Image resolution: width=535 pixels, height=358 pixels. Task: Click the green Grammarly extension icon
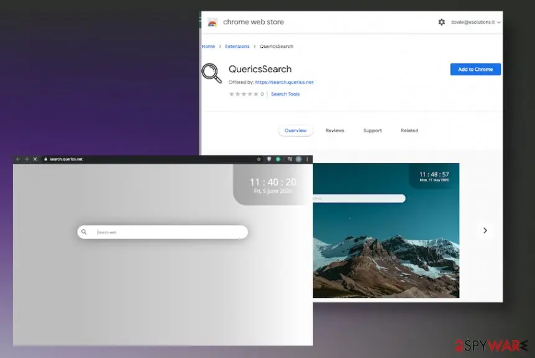point(278,159)
